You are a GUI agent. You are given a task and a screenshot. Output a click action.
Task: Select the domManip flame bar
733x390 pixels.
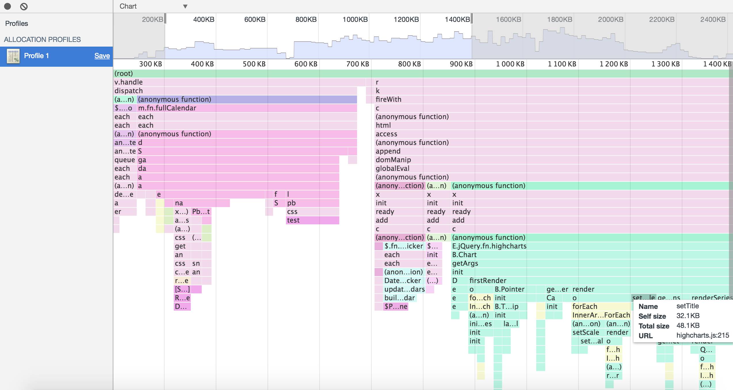pyautogui.click(x=393, y=160)
